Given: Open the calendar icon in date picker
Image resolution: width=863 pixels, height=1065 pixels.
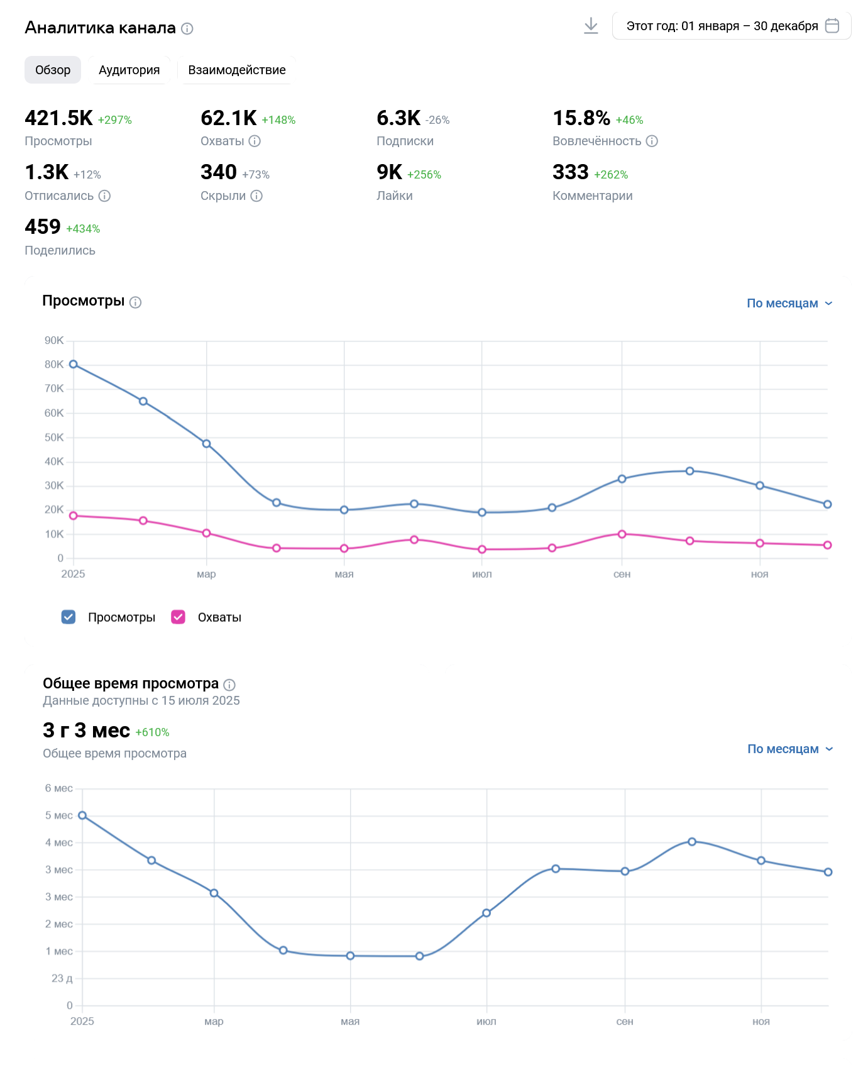Looking at the screenshot, I should [x=832, y=26].
